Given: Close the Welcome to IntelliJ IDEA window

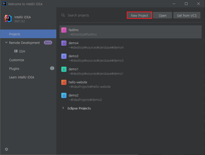Looking at the screenshot, I should point(198,4).
